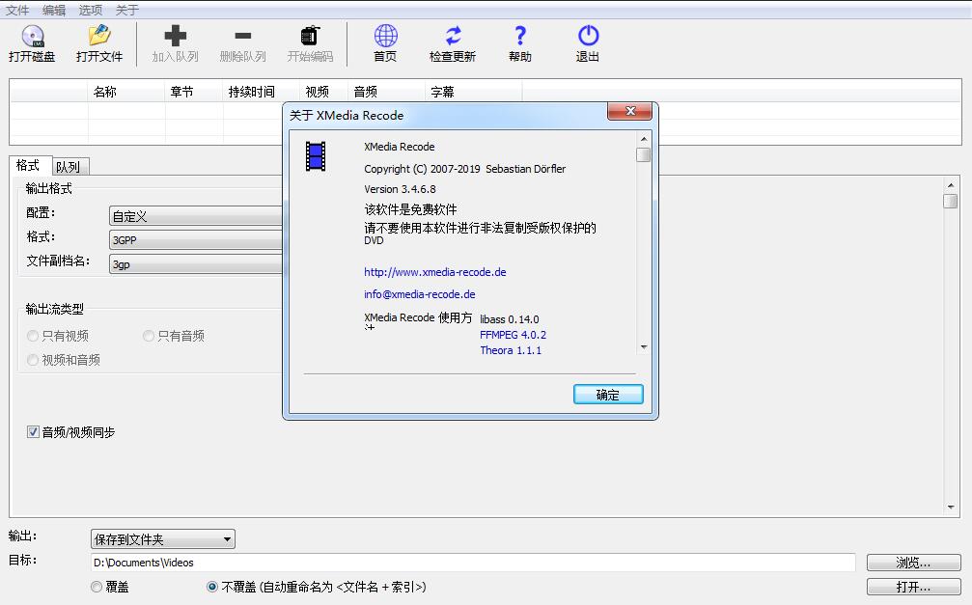972x605 pixels.
Task: Open the 格式 dropdown showing 3GPP
Action: pyautogui.click(x=195, y=240)
